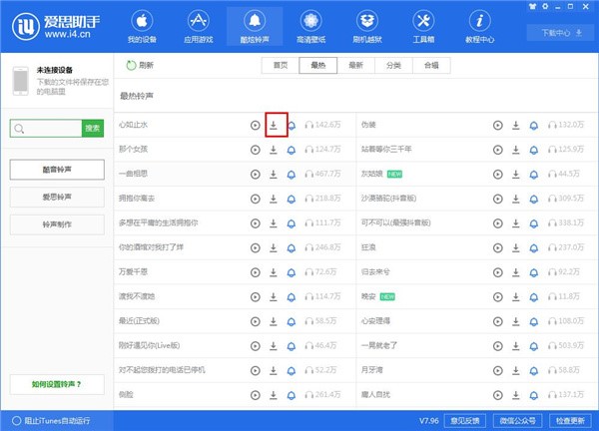Click bell icon for 晚安

click(534, 297)
